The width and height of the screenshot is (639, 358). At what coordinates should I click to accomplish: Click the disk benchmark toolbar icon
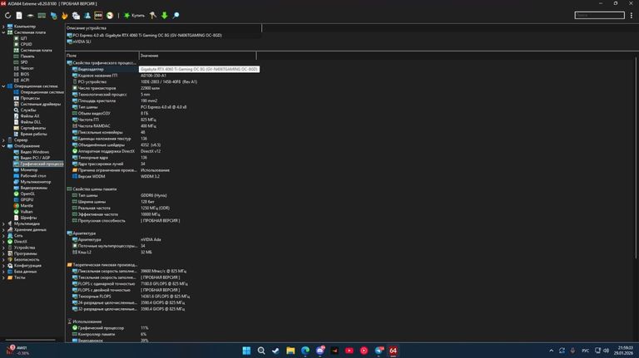coord(30,16)
